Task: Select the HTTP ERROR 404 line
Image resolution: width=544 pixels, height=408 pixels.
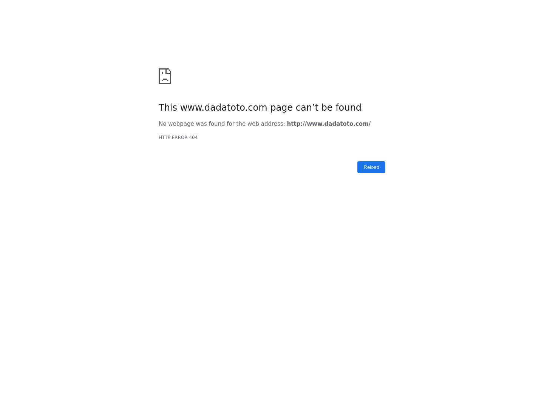Action: tap(178, 138)
